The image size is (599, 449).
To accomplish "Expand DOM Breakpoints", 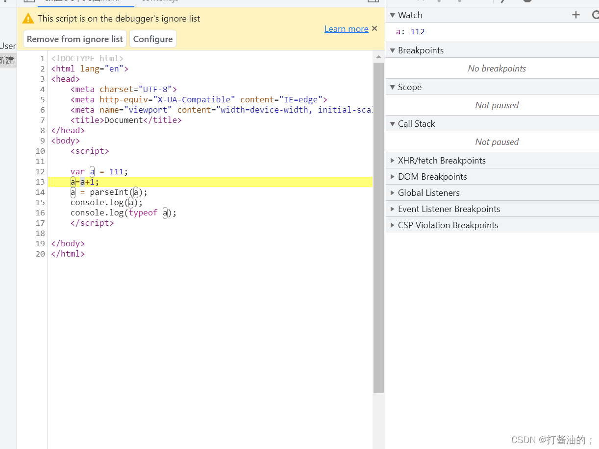I will (392, 176).
